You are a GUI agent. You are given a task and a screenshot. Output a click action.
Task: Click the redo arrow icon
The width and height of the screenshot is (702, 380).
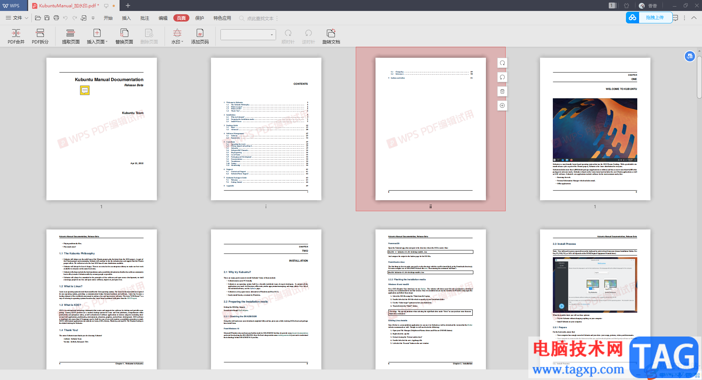[x=75, y=18]
